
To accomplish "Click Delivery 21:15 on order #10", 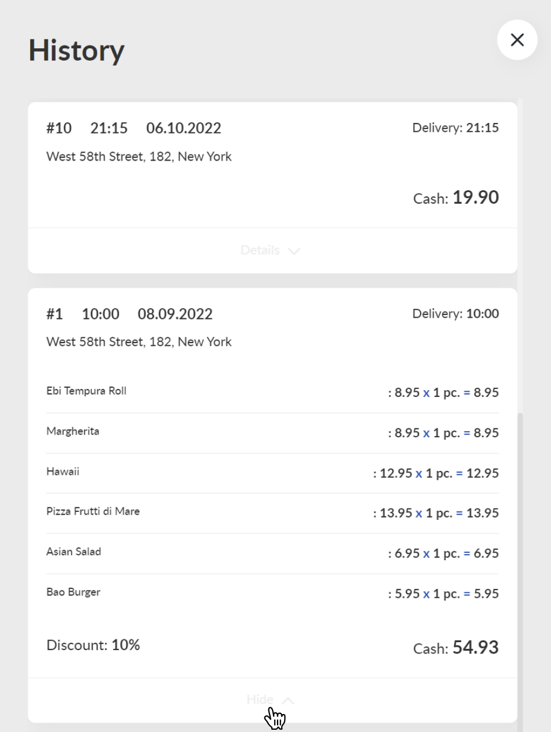I will 456,127.
